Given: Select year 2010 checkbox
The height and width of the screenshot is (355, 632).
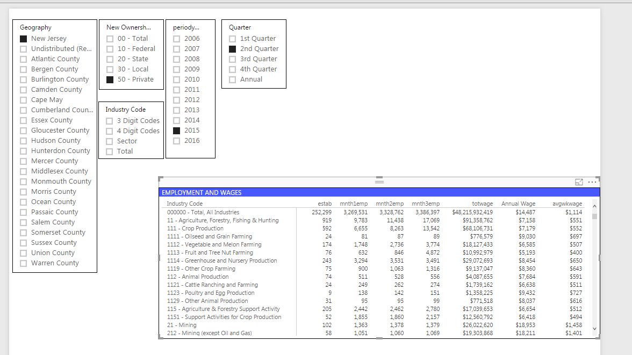Looking at the screenshot, I should tap(176, 80).
